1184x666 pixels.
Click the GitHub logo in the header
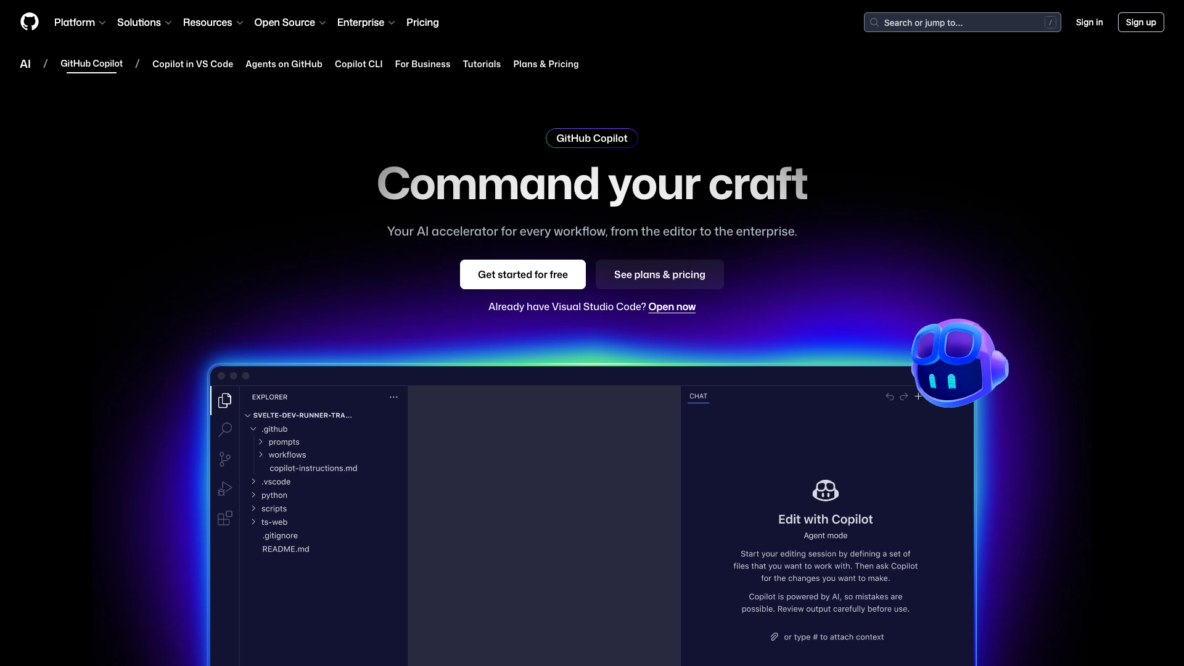29,22
